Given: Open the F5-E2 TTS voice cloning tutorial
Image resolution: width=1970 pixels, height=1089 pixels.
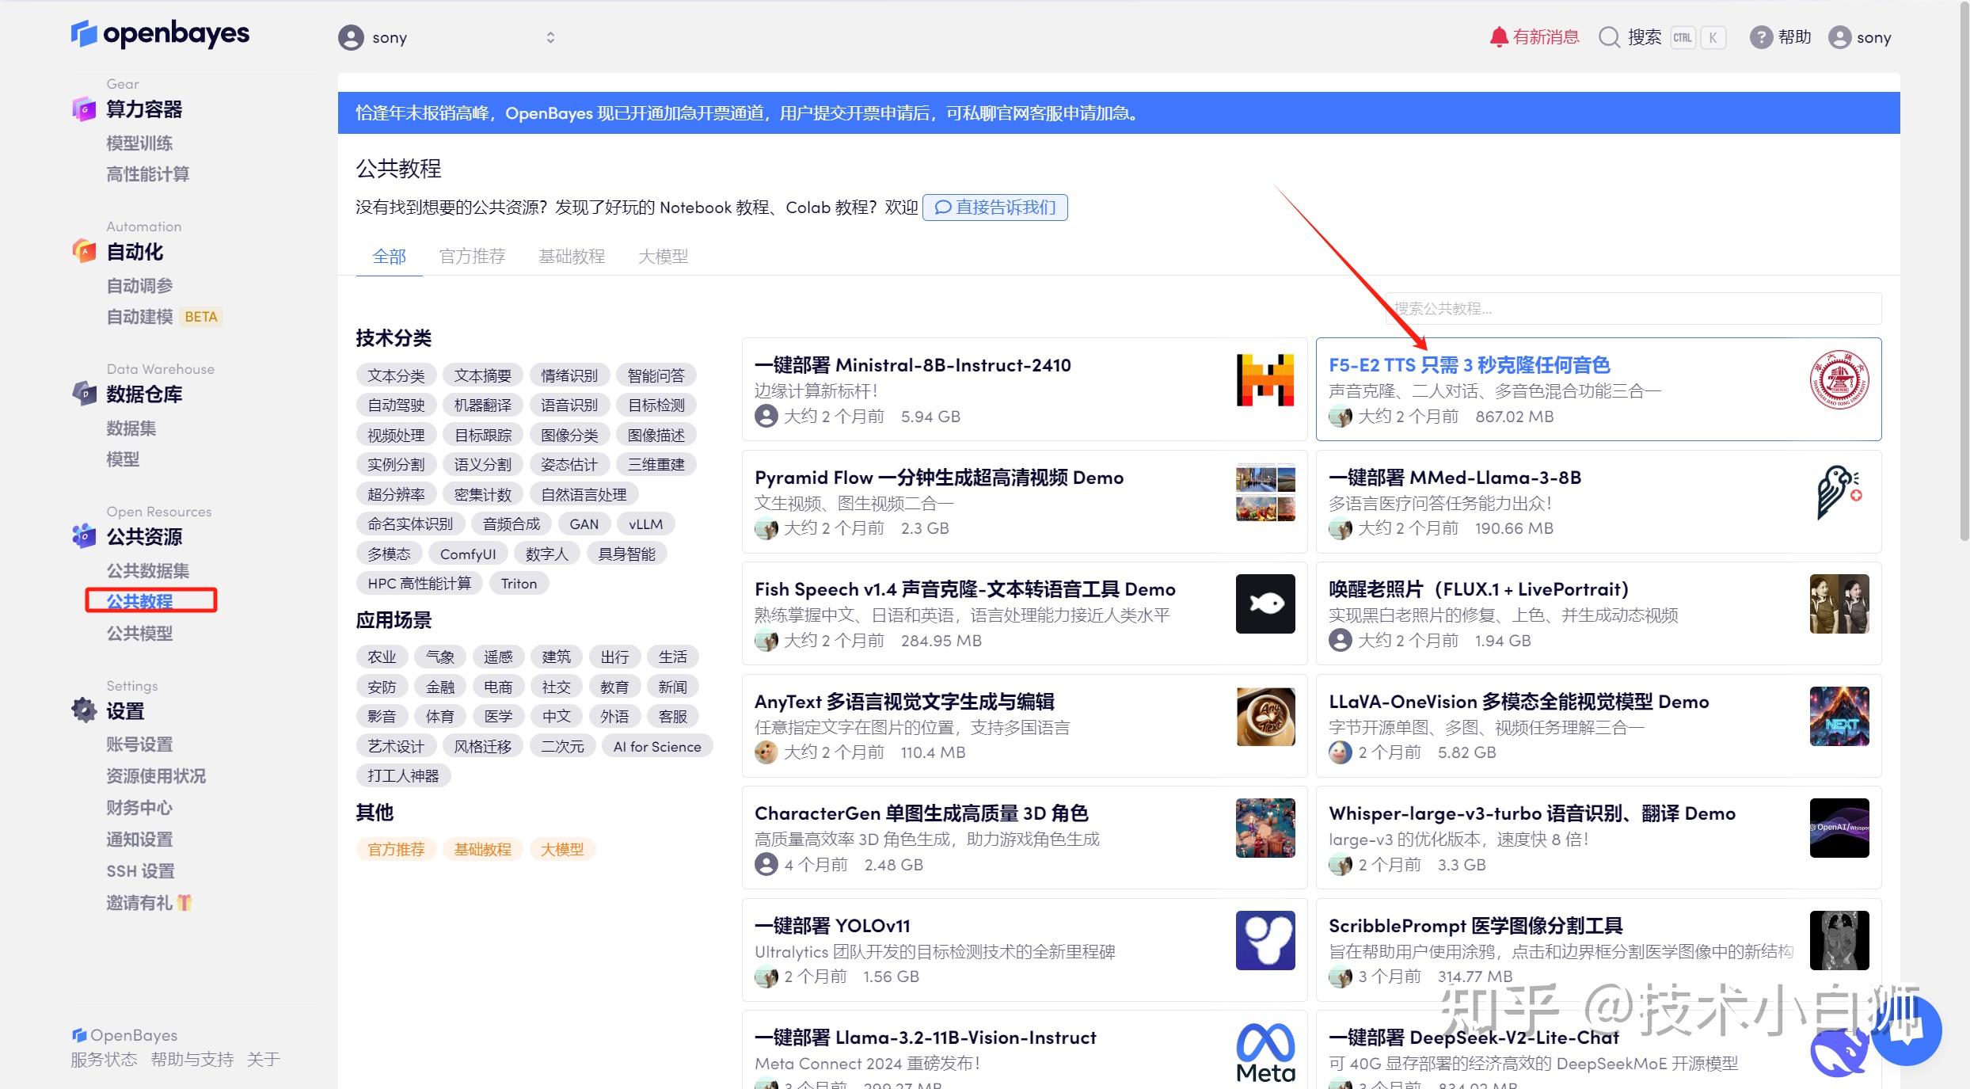Looking at the screenshot, I should pos(1470,365).
